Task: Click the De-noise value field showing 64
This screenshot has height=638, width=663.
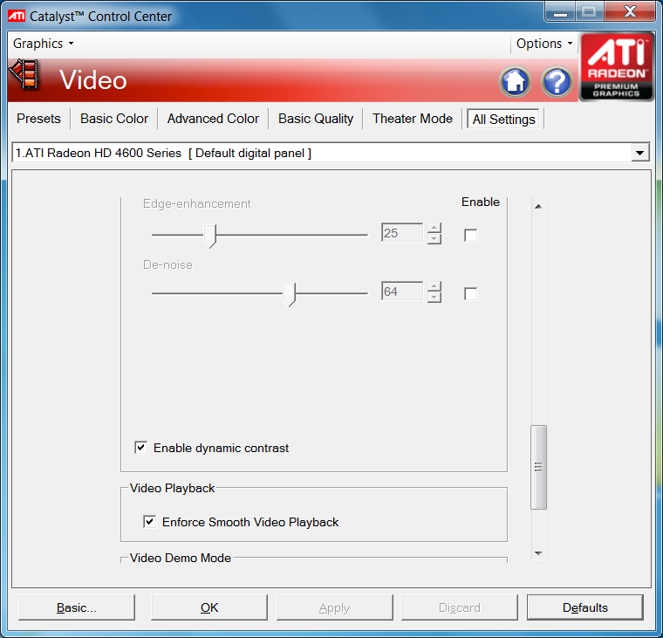Action: click(x=402, y=292)
